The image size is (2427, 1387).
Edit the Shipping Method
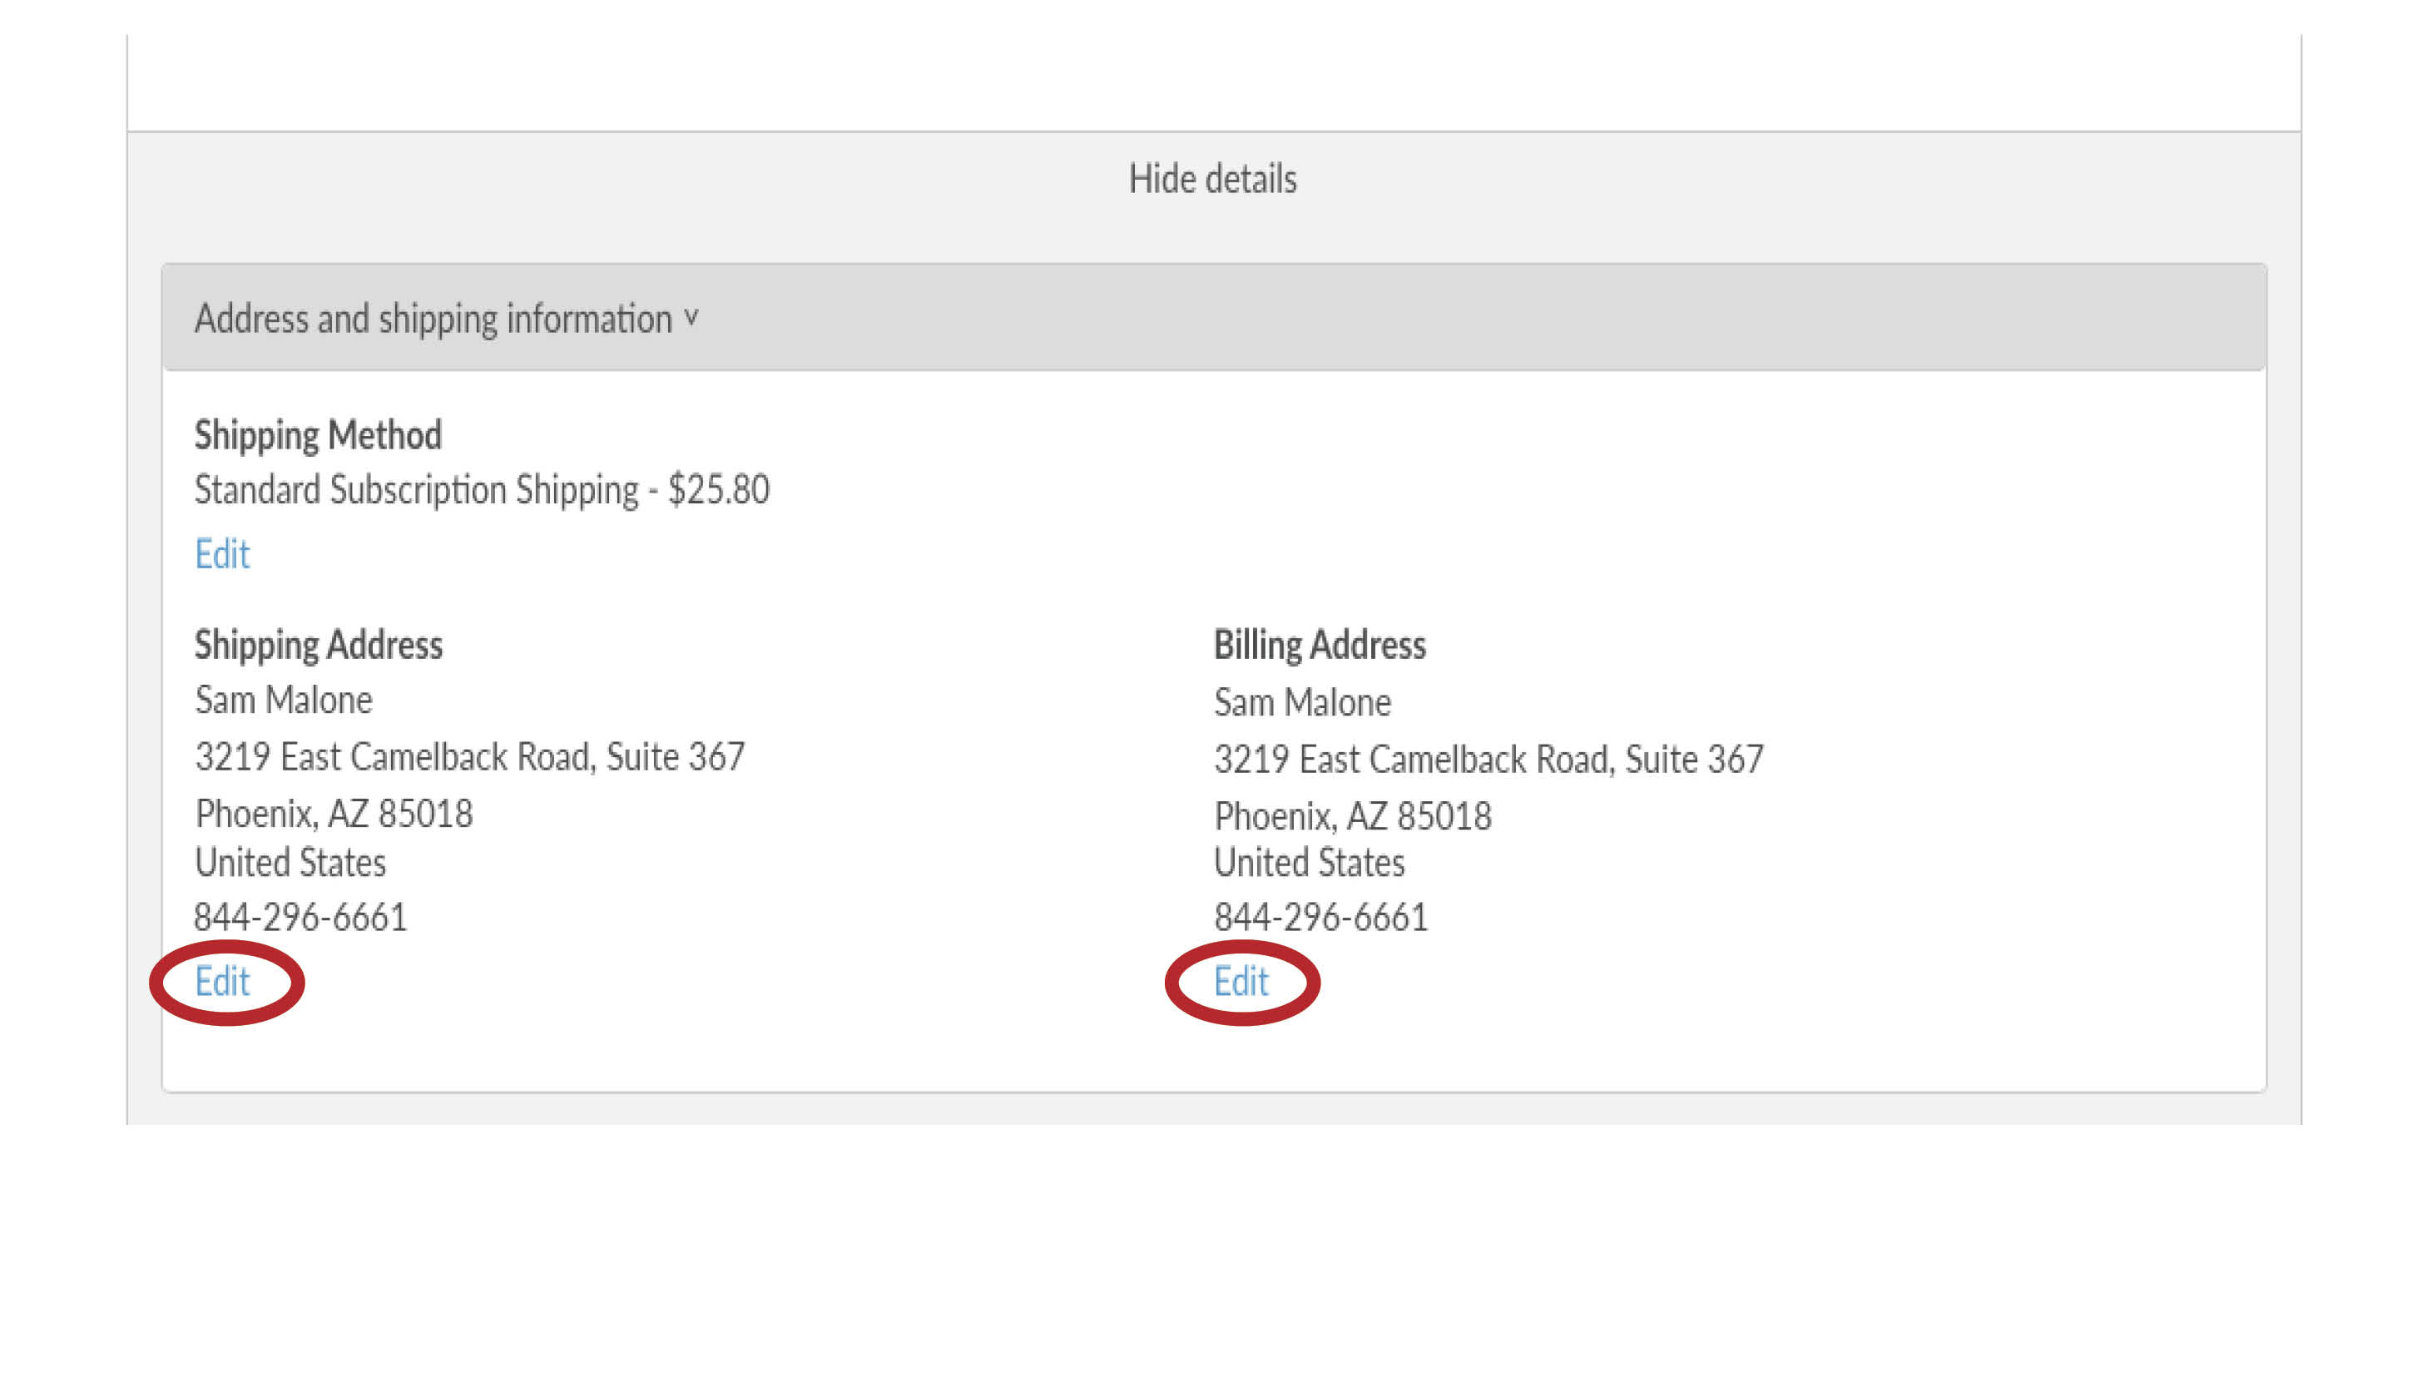(x=222, y=553)
